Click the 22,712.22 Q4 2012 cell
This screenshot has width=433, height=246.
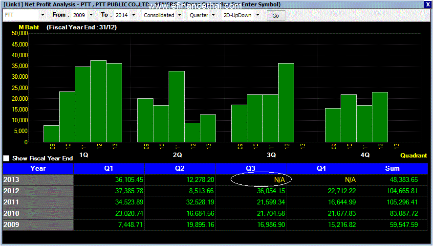tap(322, 191)
